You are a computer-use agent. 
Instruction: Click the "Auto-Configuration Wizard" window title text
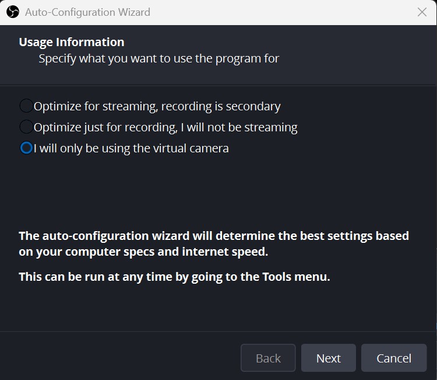[x=87, y=12]
